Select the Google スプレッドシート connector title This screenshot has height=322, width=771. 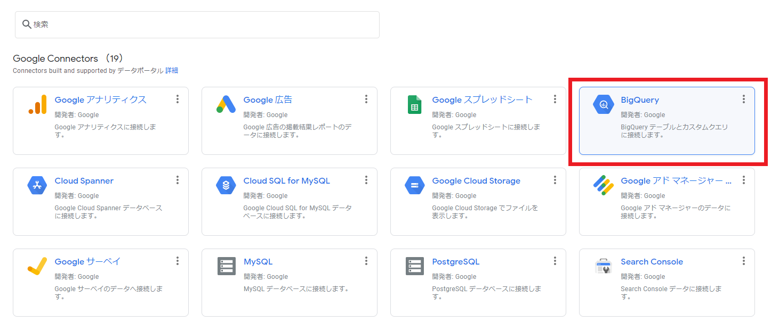click(482, 100)
